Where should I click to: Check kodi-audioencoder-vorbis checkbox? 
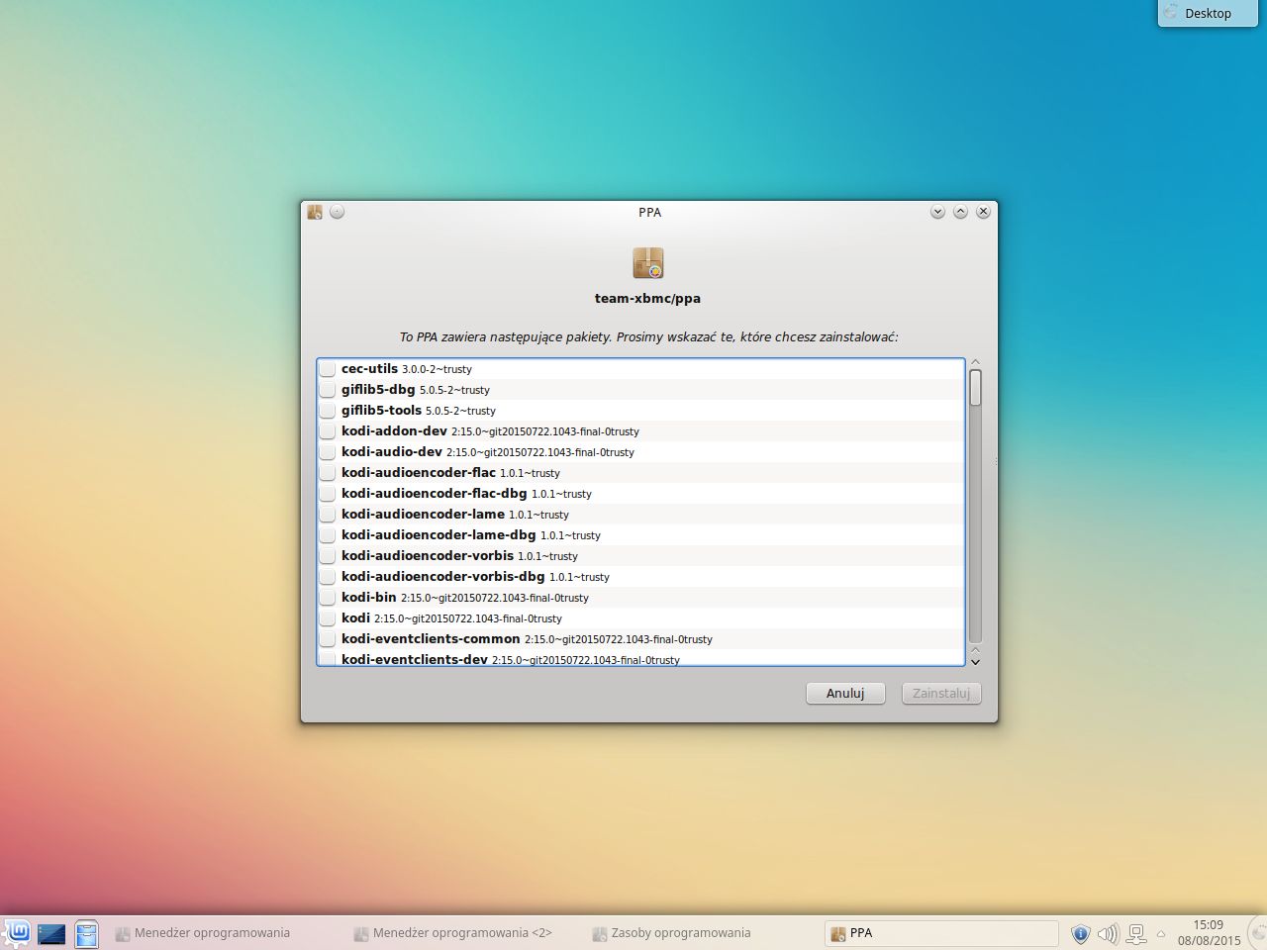[x=328, y=556]
